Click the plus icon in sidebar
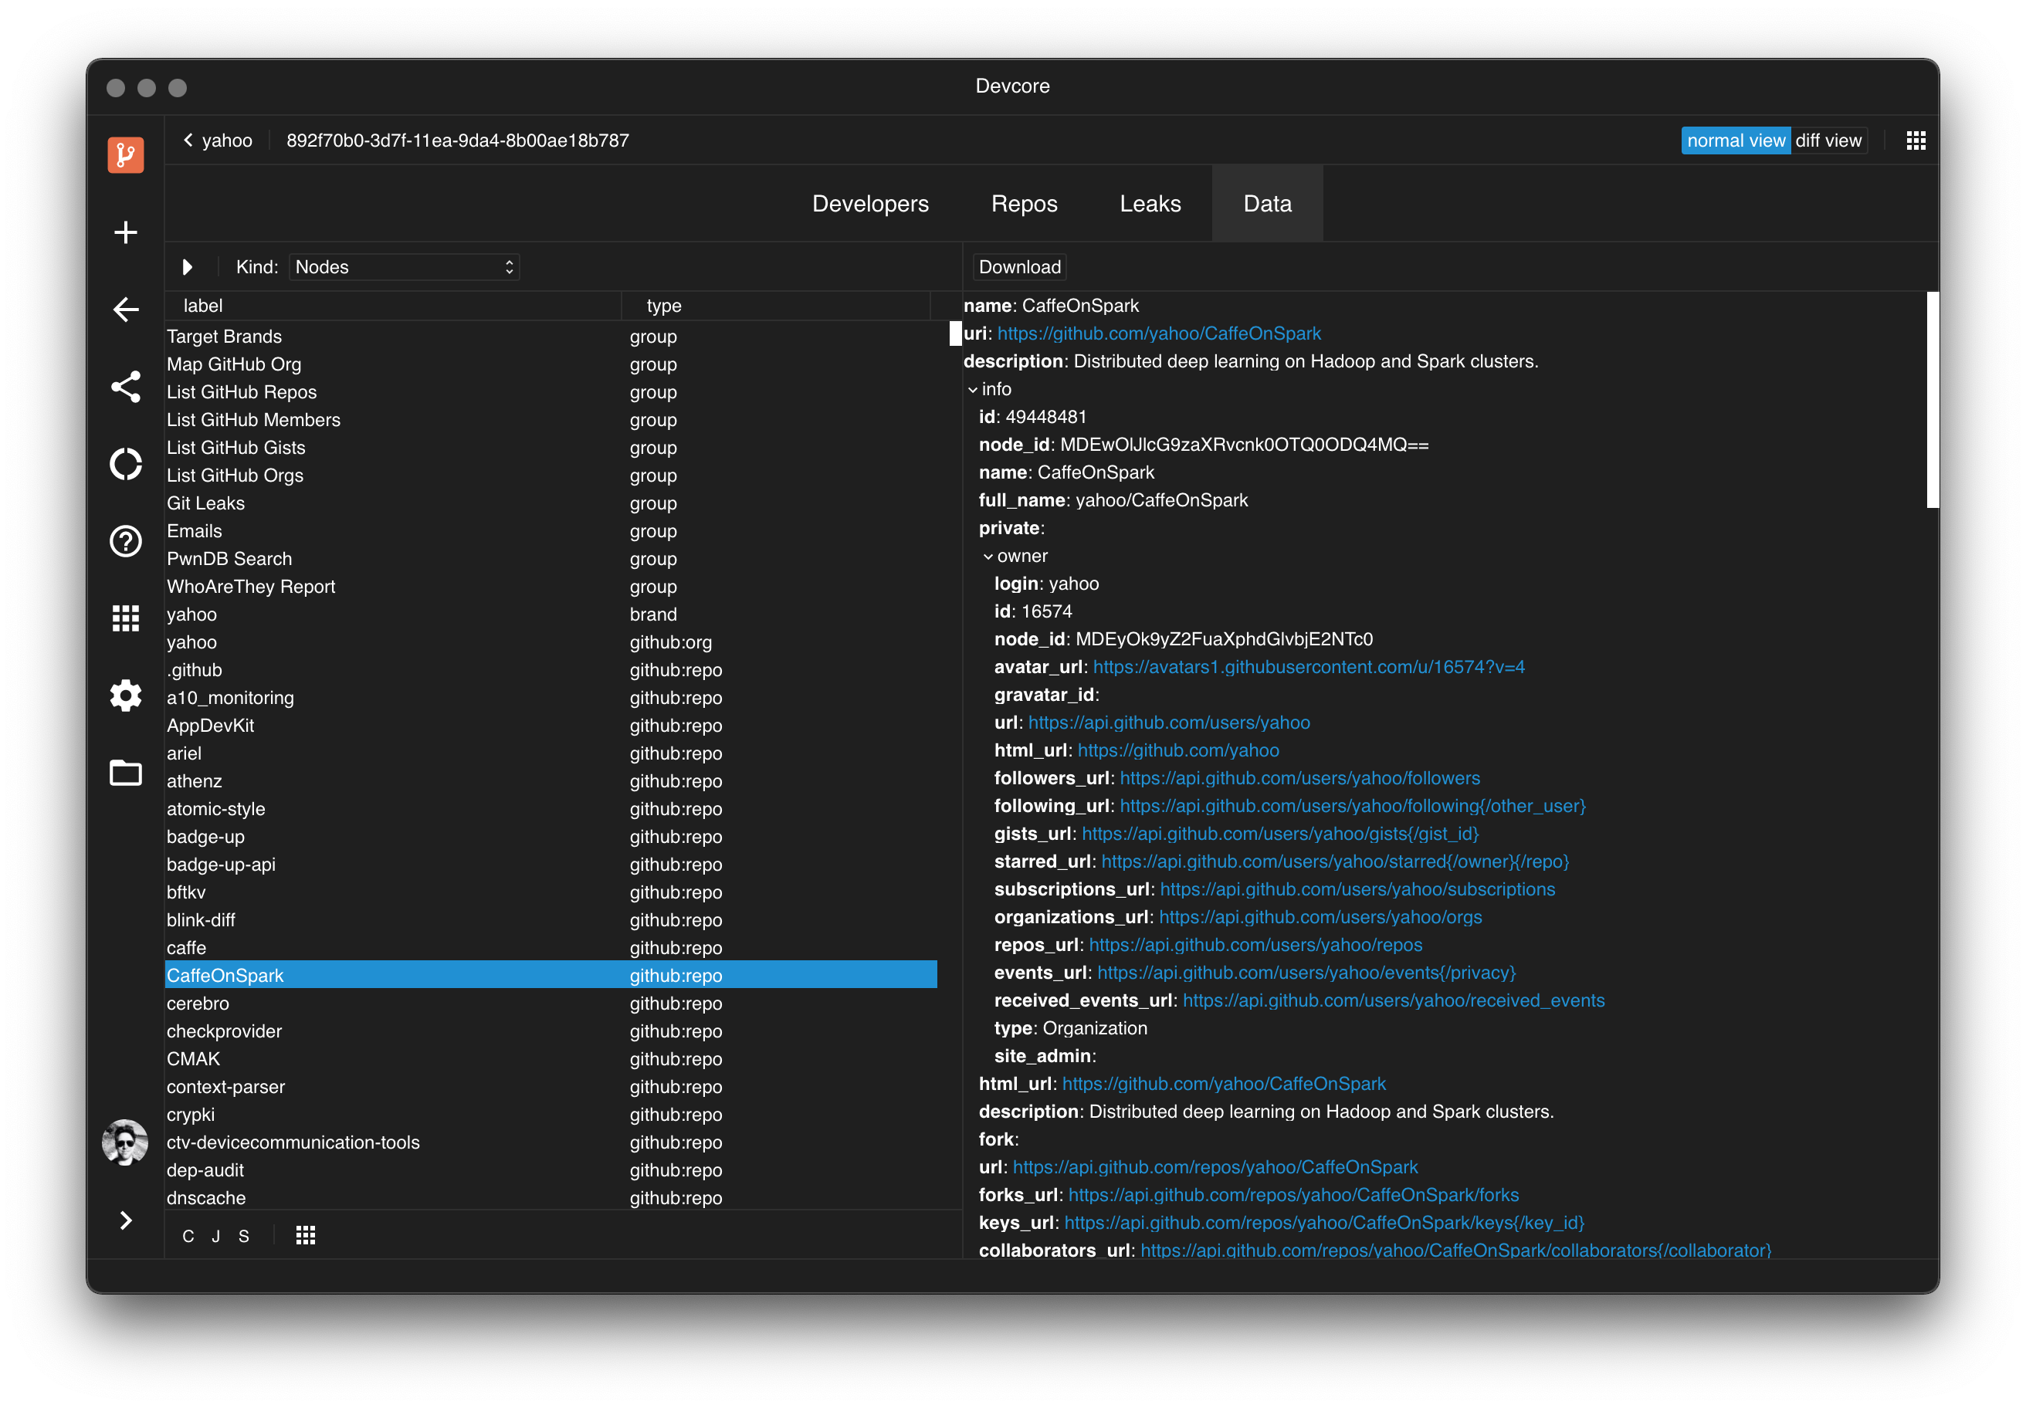2026x1408 pixels. (x=125, y=232)
